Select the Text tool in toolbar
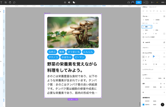The width and height of the screenshot is (166, 107). [x=1, y=2]
